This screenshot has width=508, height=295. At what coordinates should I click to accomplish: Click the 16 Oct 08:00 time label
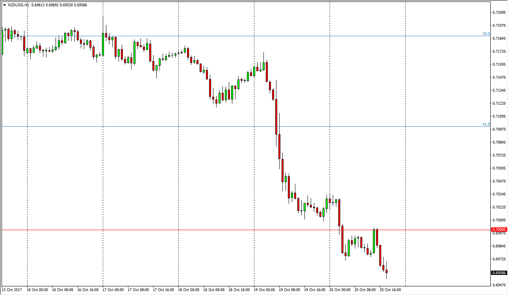tap(64, 290)
